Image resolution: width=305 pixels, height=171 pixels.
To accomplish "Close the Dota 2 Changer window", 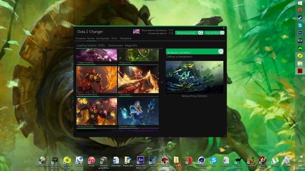I will click(x=224, y=28).
